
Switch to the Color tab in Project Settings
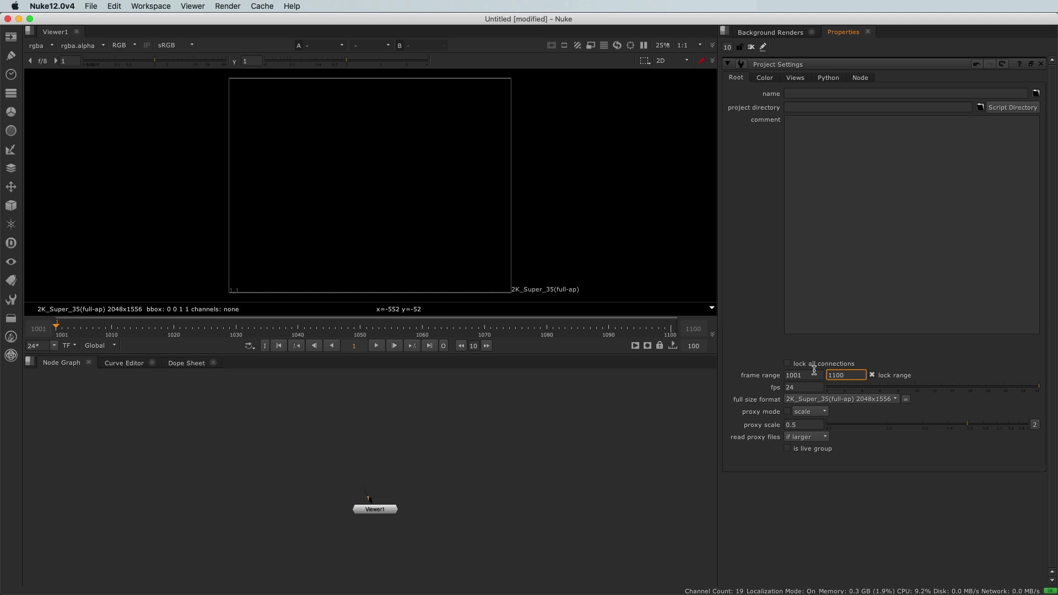(764, 78)
